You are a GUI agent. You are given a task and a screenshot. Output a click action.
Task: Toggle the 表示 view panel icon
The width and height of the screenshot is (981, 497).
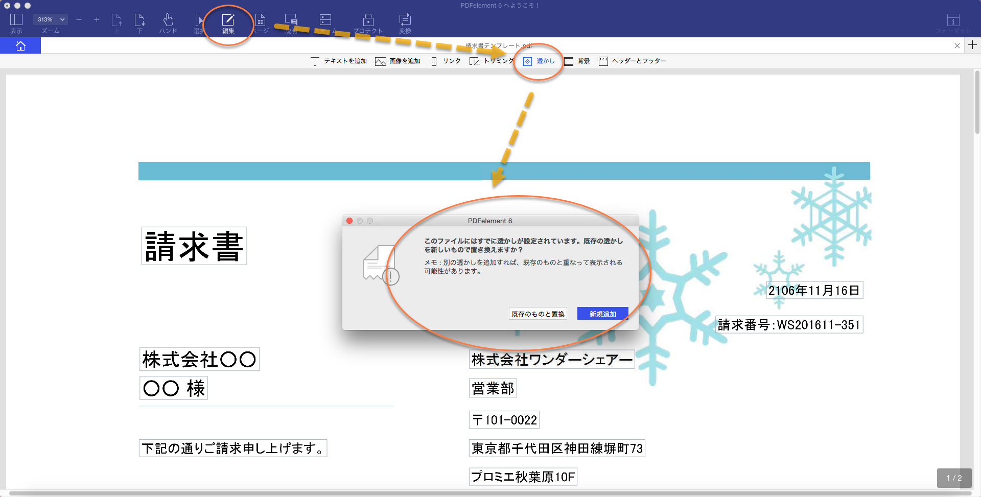tap(16, 23)
